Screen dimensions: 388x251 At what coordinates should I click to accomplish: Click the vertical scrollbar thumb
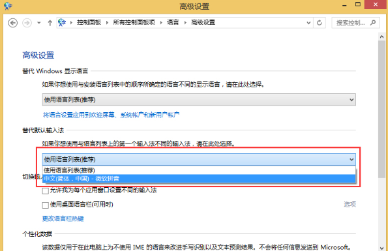coord(381,109)
